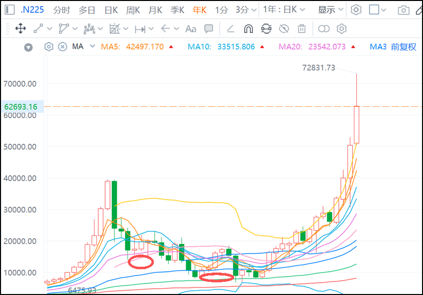Select the 1分 interval button
Image resolution: width=423 pixels, height=295 pixels.
click(x=221, y=10)
